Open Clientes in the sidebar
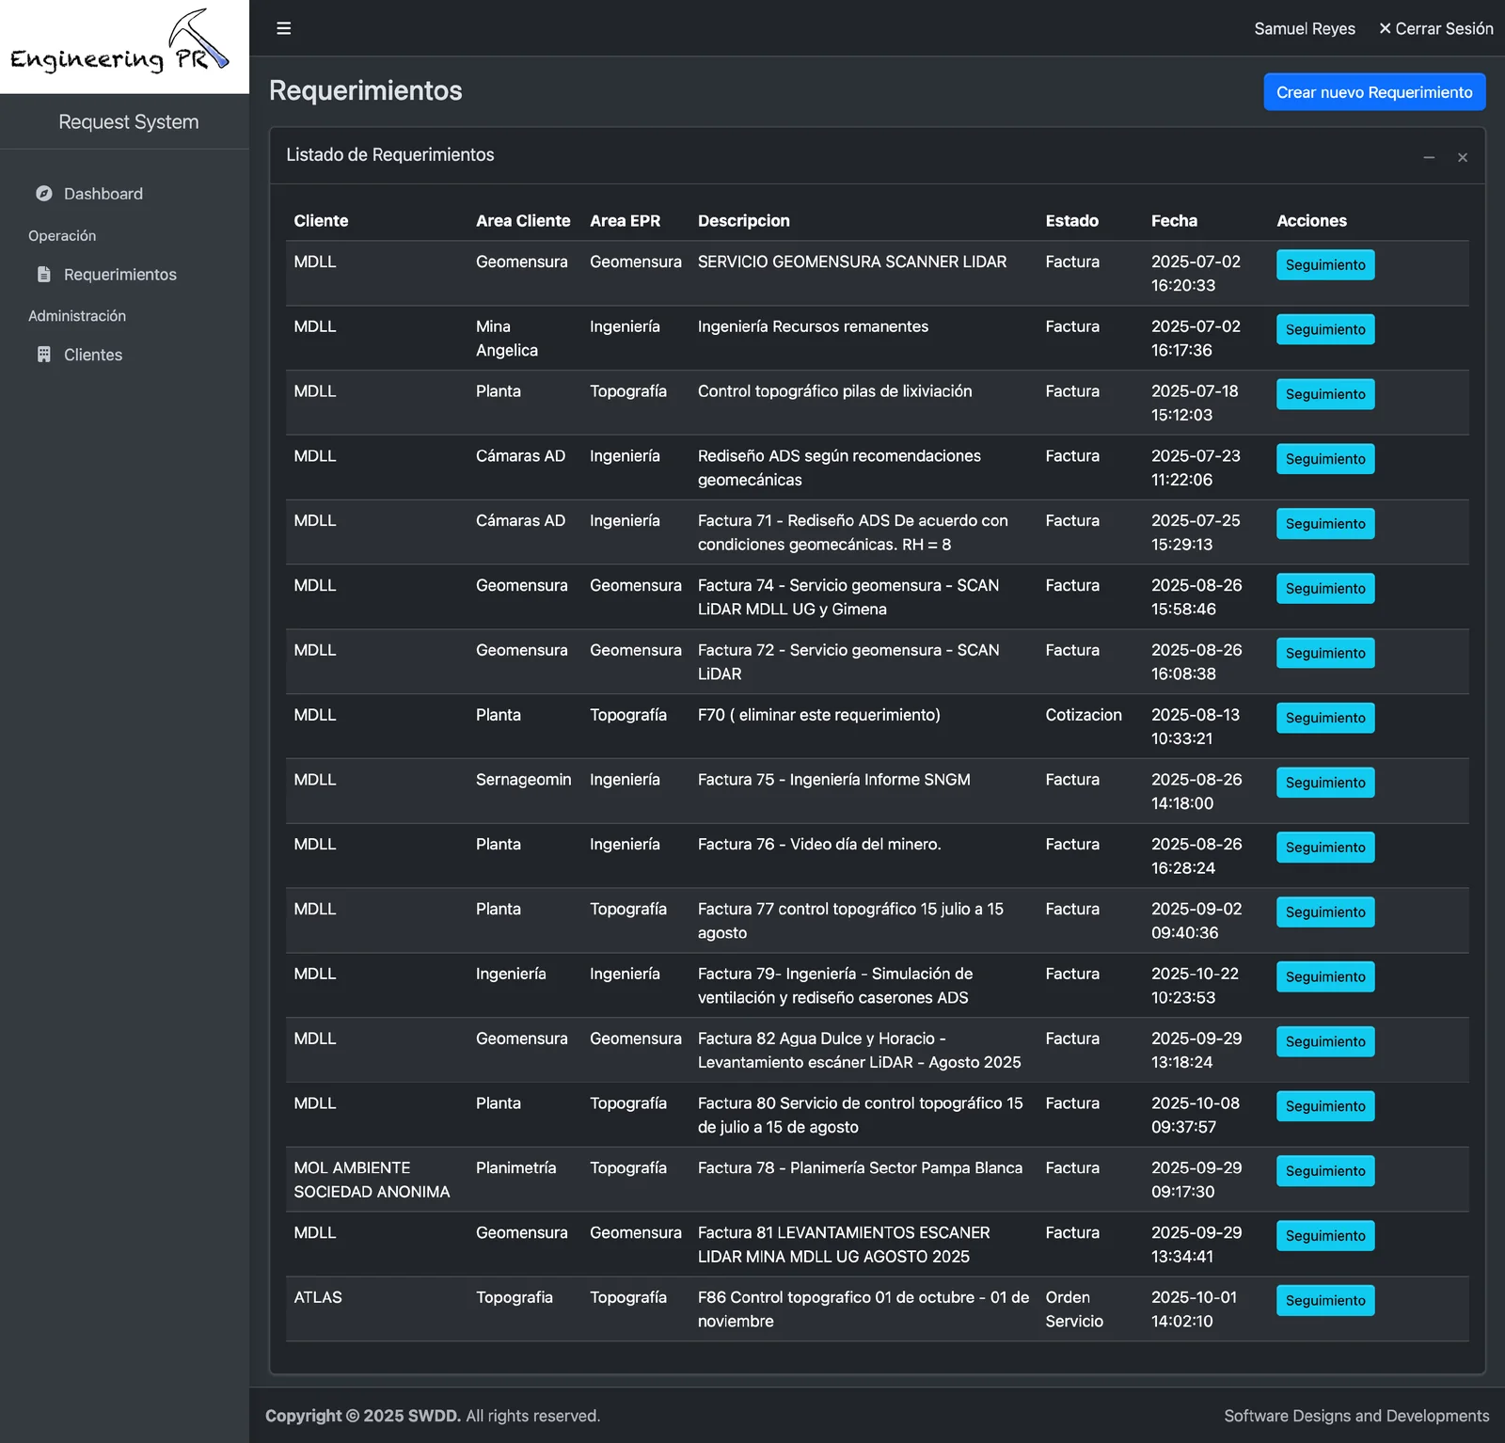The width and height of the screenshot is (1505, 1443). [124, 355]
